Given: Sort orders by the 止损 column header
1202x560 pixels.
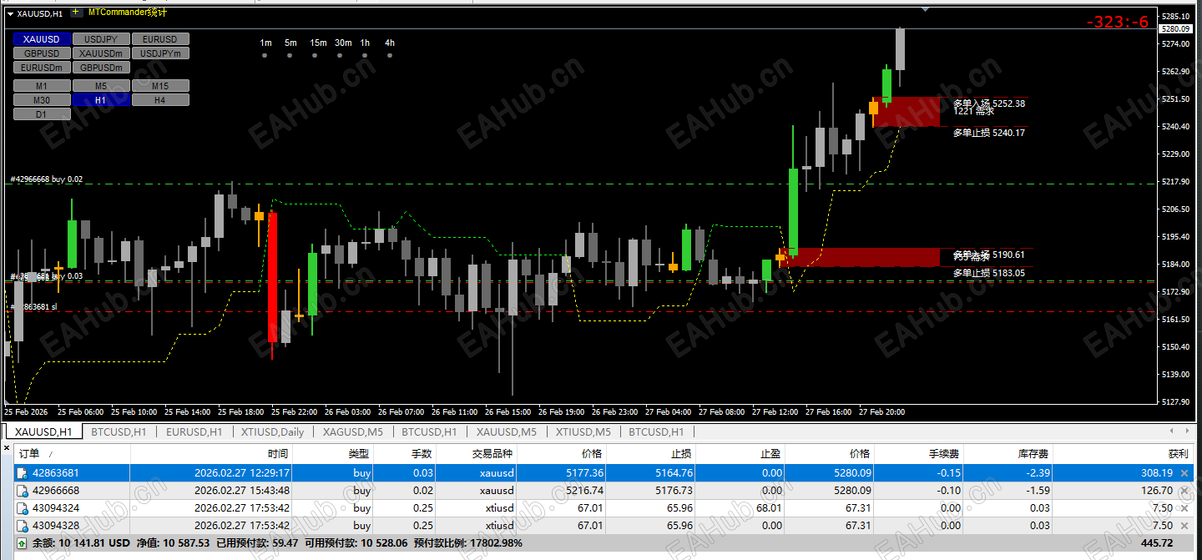Looking at the screenshot, I should [x=651, y=453].
